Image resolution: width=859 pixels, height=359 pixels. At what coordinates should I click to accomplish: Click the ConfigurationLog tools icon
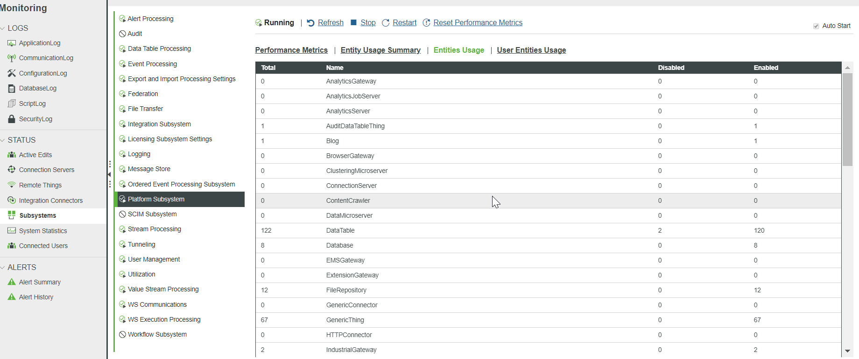click(12, 73)
